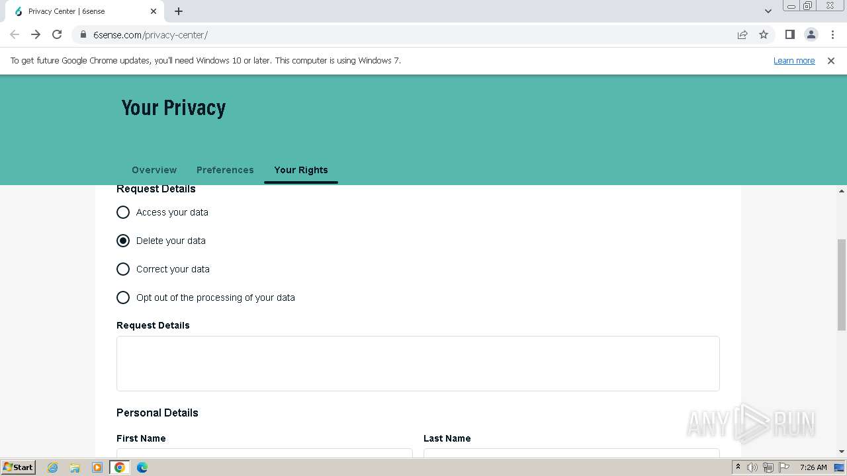Open the share page icon

[x=742, y=34]
